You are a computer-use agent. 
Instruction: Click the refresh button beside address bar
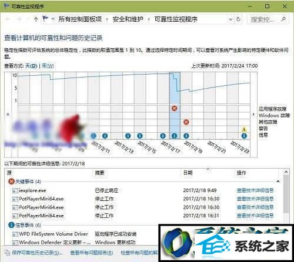[x=238, y=19]
